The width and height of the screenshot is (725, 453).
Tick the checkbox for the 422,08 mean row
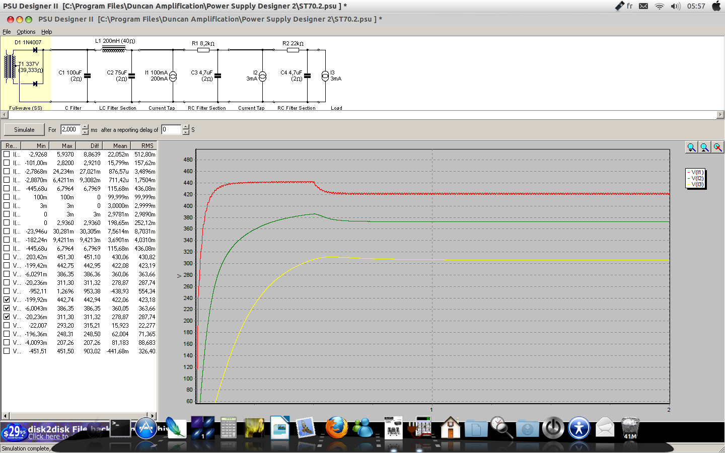coord(7,265)
